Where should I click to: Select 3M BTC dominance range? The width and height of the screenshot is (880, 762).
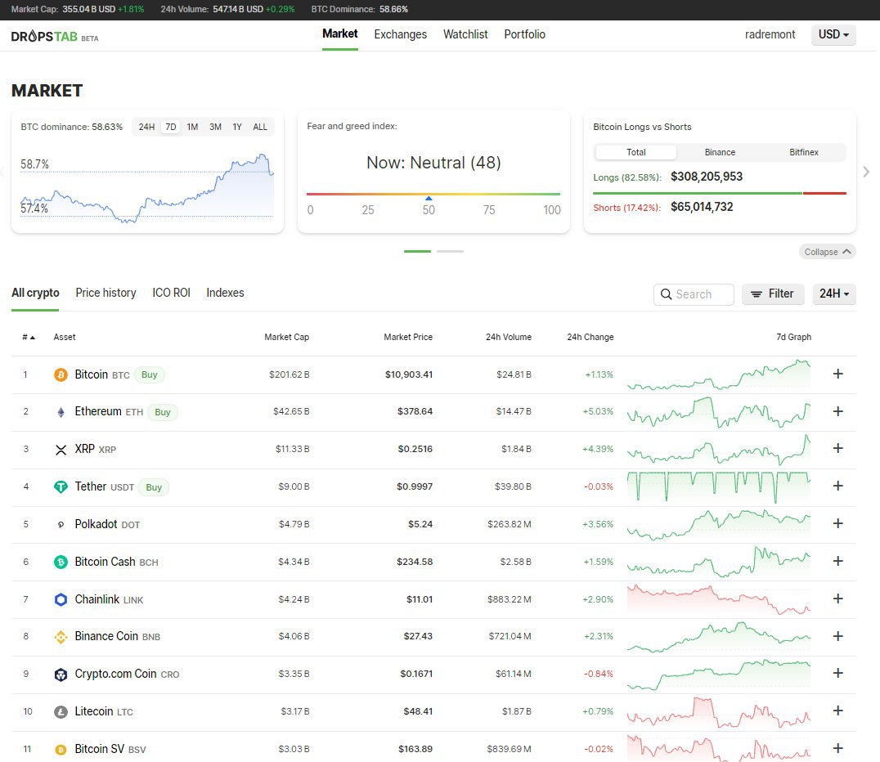(216, 127)
